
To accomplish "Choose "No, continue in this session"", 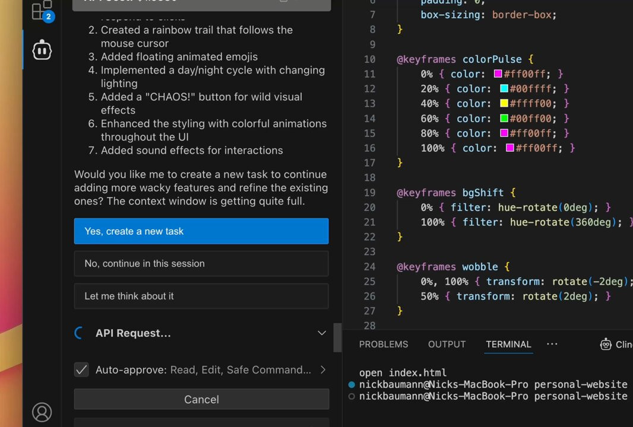I will tap(201, 264).
